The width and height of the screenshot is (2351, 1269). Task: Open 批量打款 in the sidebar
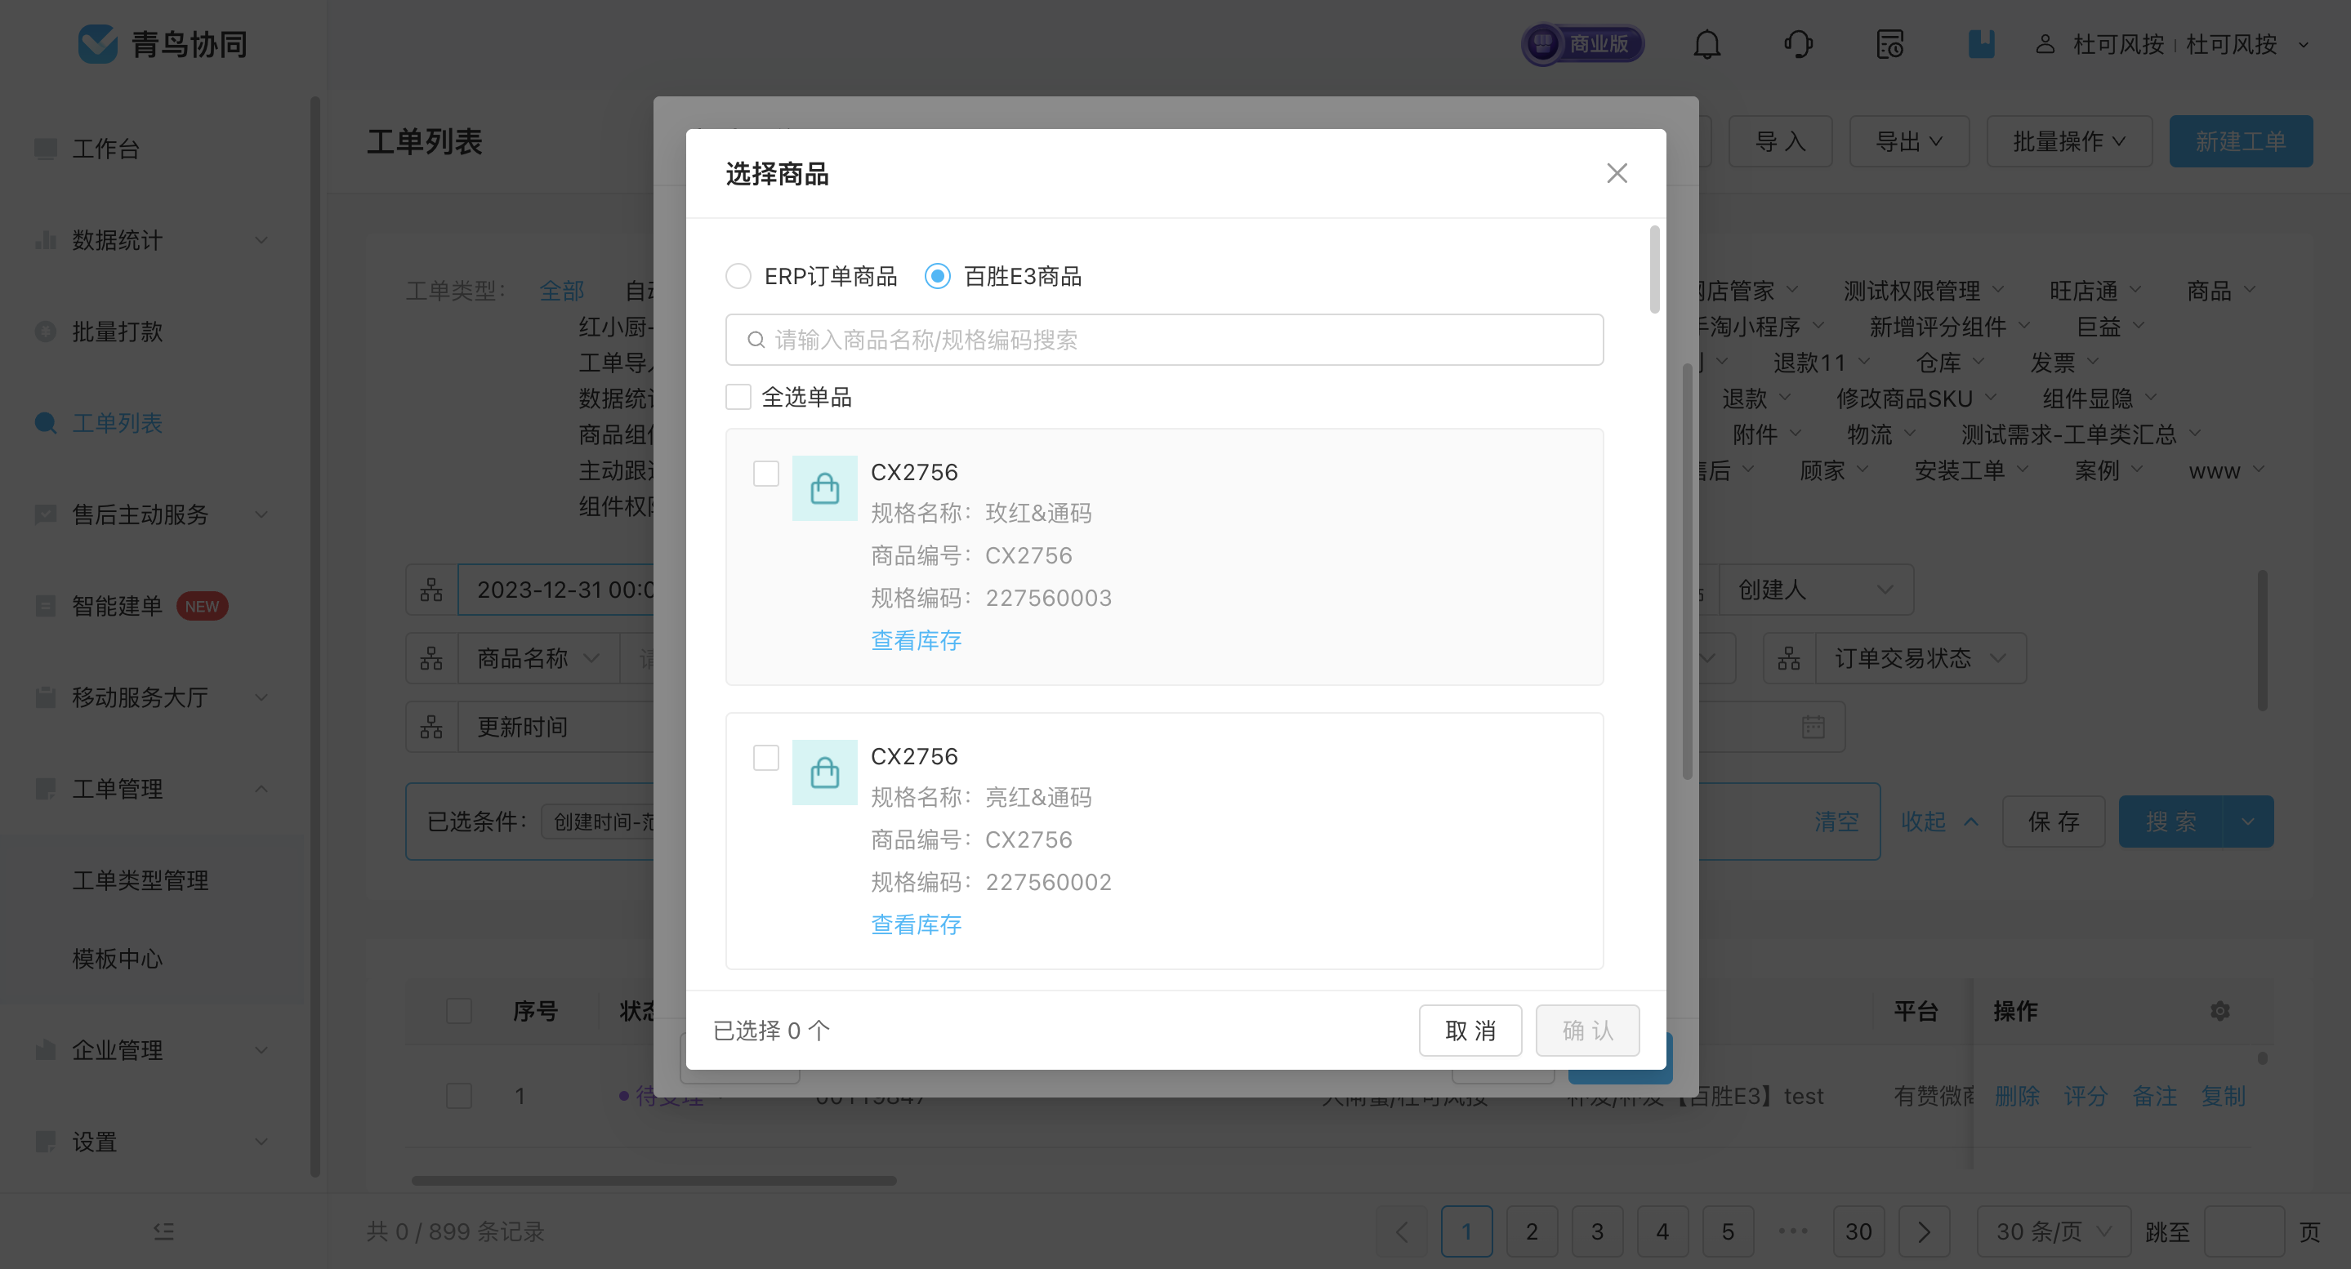(x=118, y=332)
